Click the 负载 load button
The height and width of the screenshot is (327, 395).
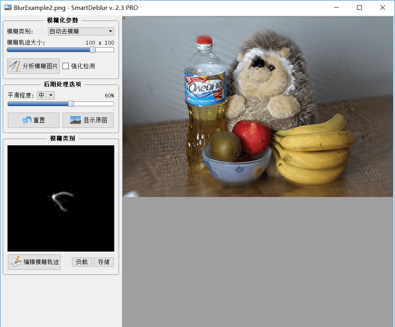pyautogui.click(x=82, y=261)
